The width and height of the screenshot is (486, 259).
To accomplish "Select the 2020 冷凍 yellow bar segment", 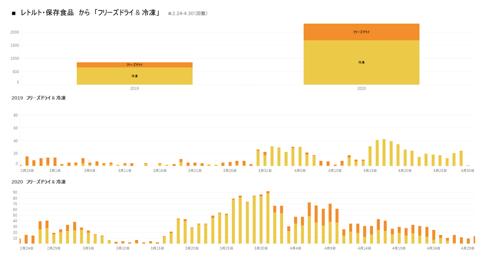I will [361, 62].
